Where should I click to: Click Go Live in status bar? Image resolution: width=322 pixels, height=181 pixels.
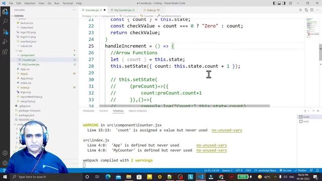pyautogui.click(x=285, y=170)
